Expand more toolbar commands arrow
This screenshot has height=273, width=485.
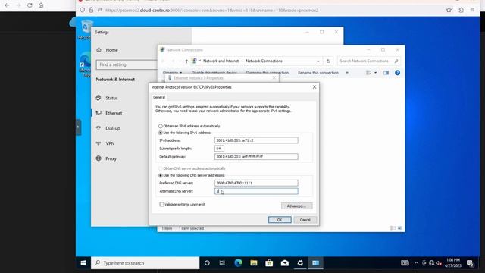point(347,73)
